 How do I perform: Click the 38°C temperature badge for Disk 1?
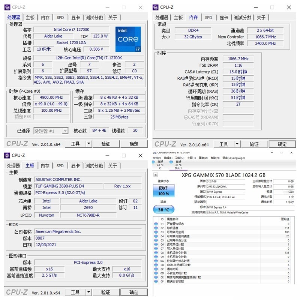pyautogui.click(x=163, y=210)
